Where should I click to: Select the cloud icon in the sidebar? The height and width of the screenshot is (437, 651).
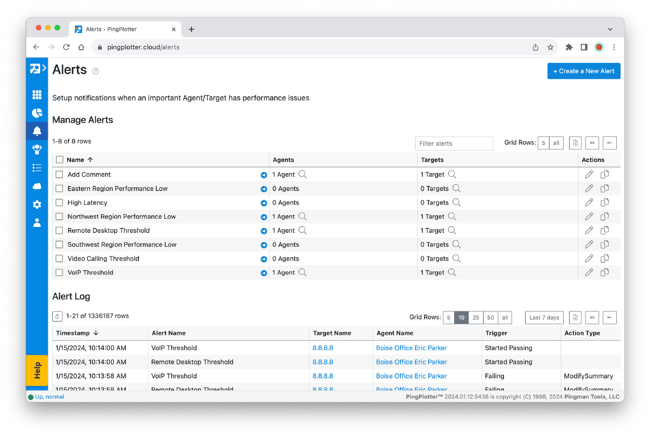point(37,186)
